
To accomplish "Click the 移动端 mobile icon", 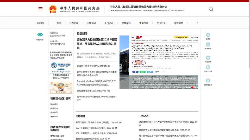I will [x=208, y=35].
